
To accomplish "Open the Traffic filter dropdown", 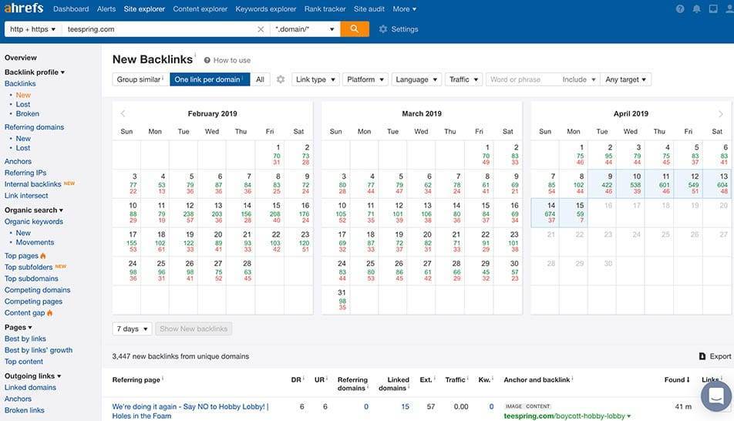I will point(463,79).
